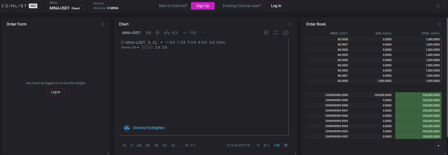This screenshot has width=448, height=155.
Task: Toggle the 자동 auto scale
Action: click(277, 145)
